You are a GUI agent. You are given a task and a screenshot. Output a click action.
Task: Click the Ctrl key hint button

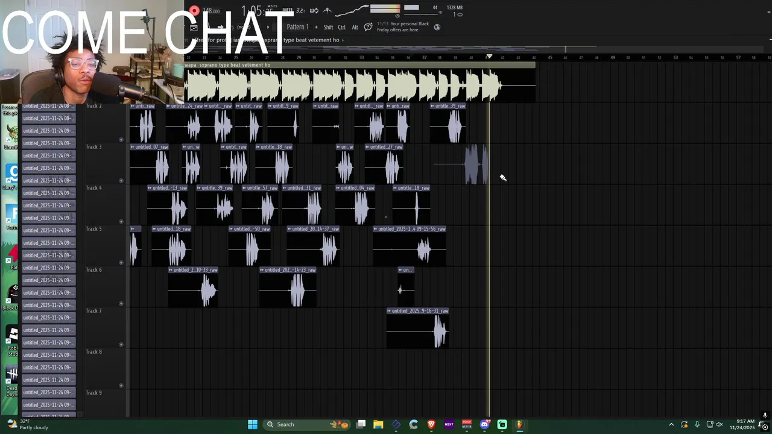click(x=342, y=27)
